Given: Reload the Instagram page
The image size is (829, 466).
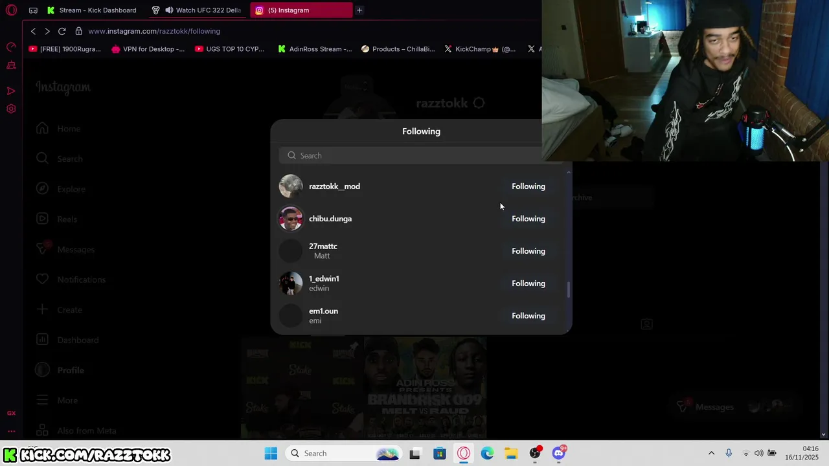Looking at the screenshot, I should [x=62, y=31].
